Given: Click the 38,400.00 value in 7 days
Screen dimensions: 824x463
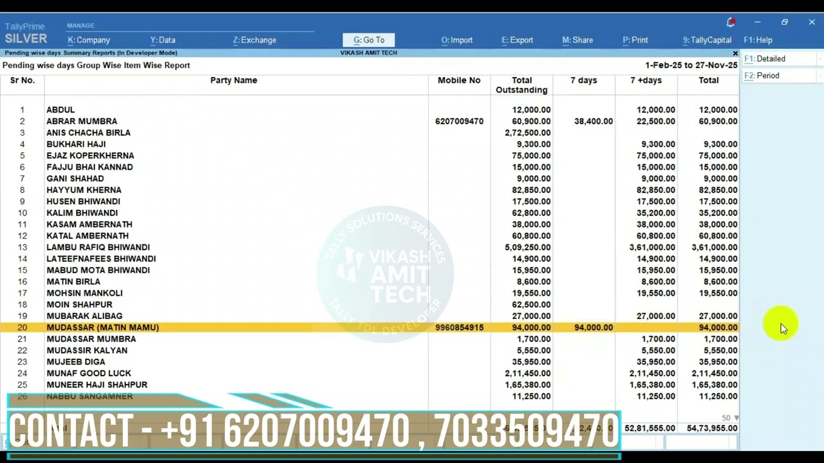Looking at the screenshot, I should coord(594,122).
